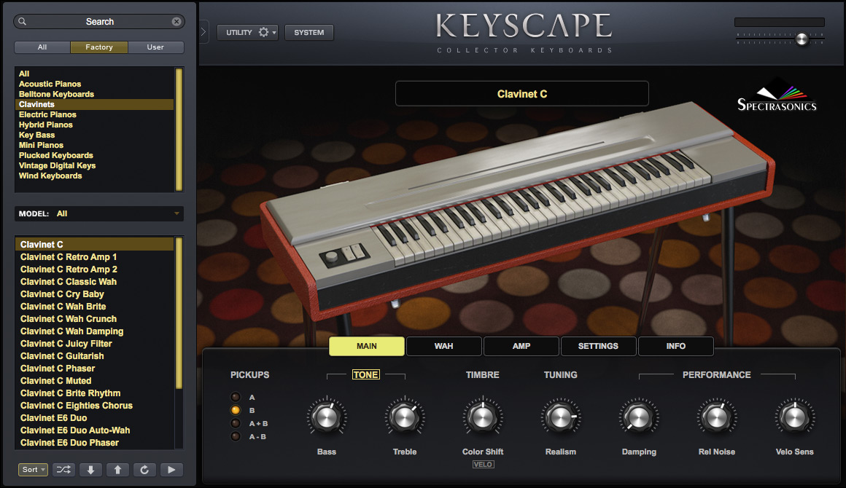Click the Bass tone knob
This screenshot has width=846, height=488.
coord(327,417)
